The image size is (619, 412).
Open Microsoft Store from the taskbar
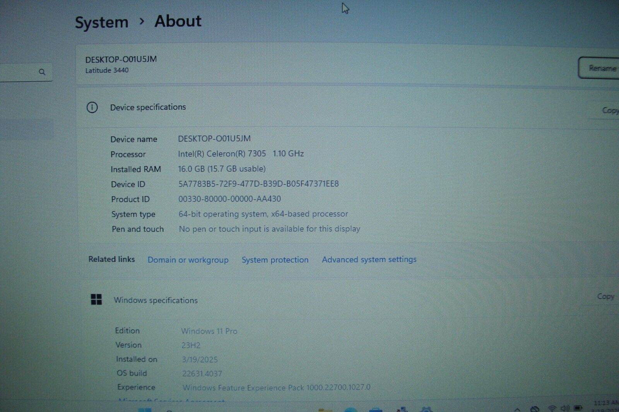click(x=376, y=410)
